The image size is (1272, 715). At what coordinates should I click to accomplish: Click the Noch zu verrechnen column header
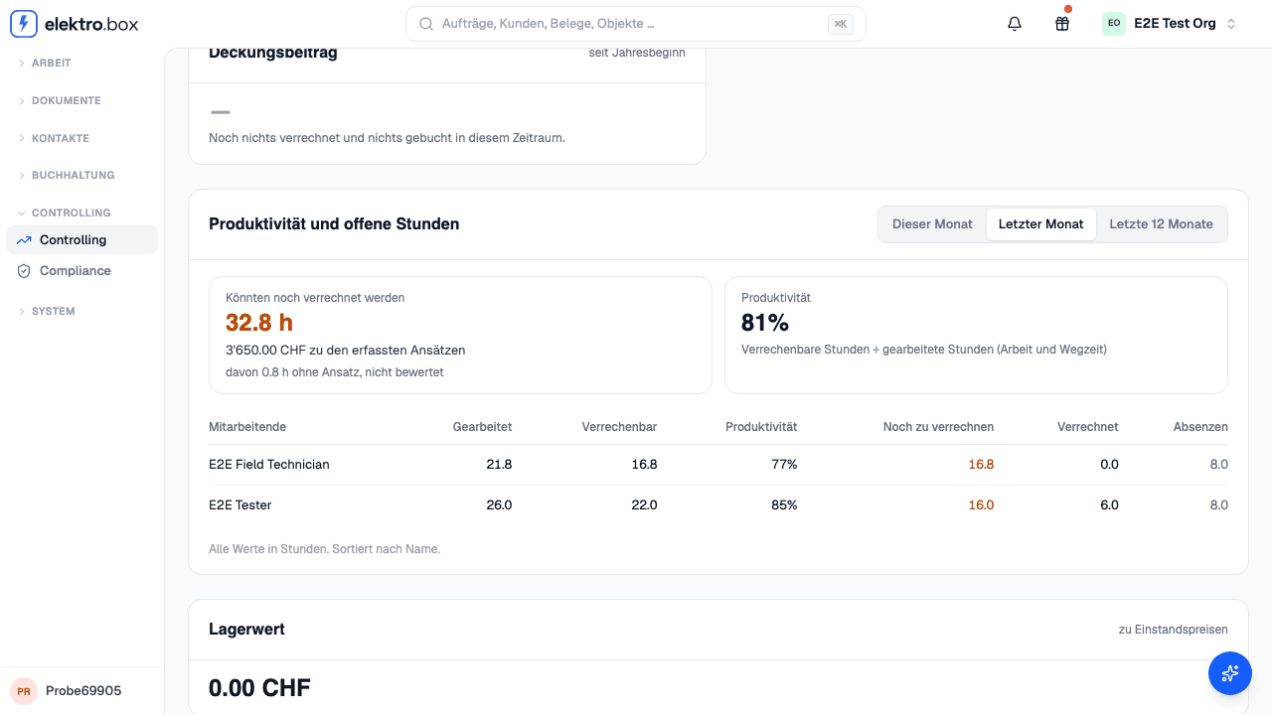click(x=938, y=427)
